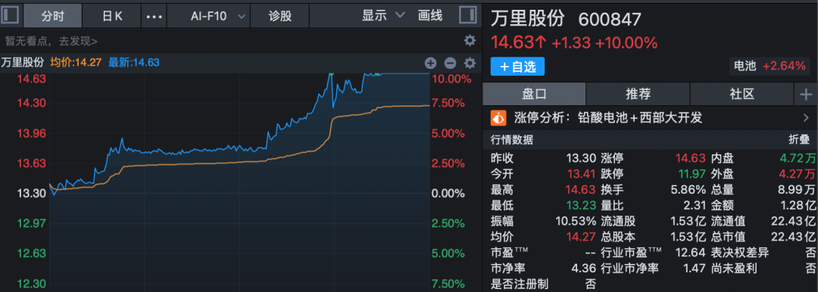Click the 外盘 value 4.27万

coord(798,174)
